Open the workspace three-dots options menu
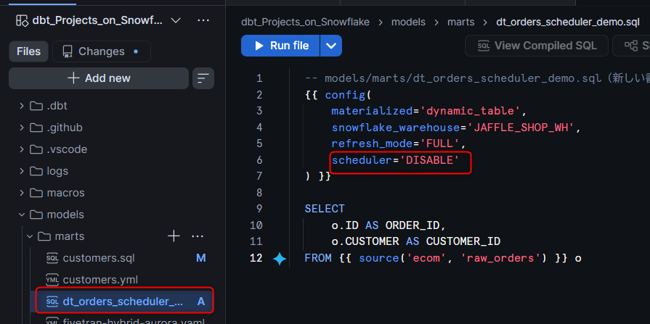Image resolution: width=650 pixels, height=324 pixels. click(x=203, y=20)
